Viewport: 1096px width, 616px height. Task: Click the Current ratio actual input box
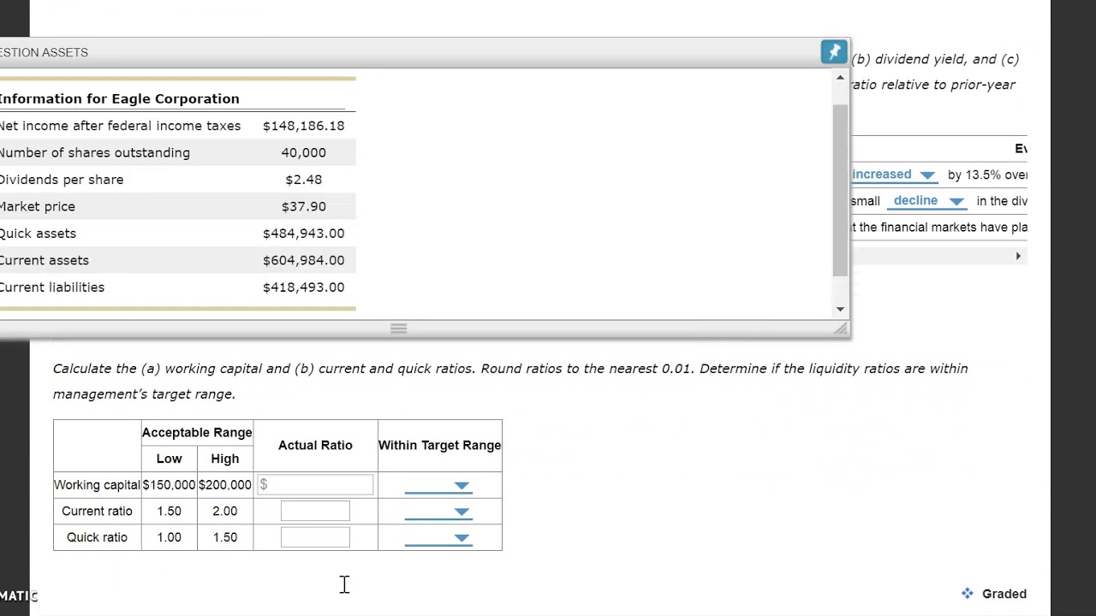(x=315, y=512)
